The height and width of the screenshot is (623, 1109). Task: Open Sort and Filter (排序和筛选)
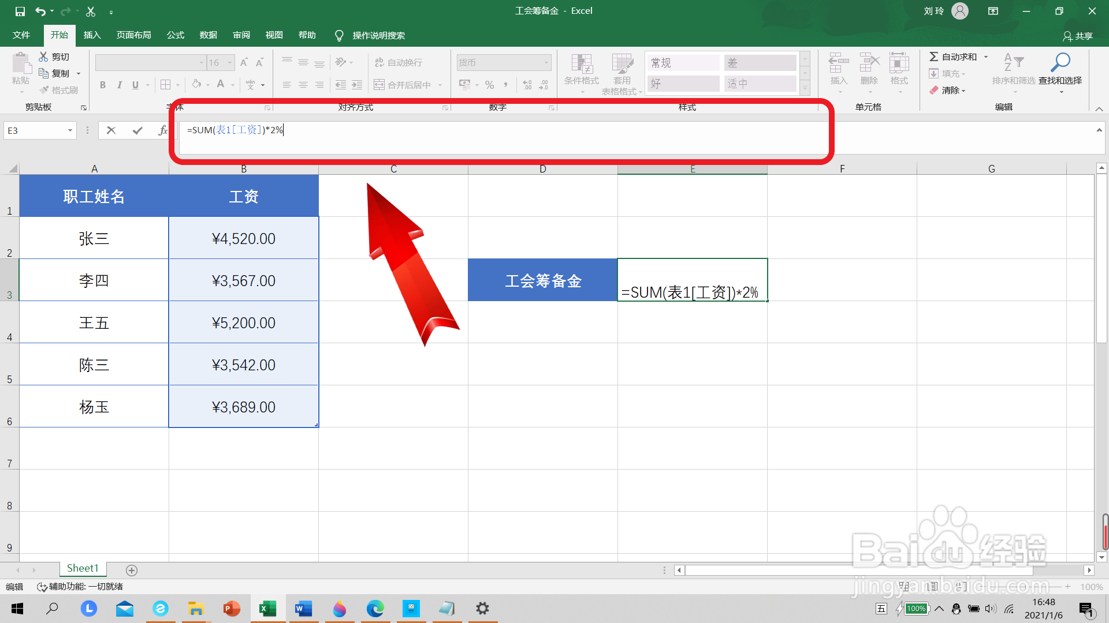point(1014,69)
